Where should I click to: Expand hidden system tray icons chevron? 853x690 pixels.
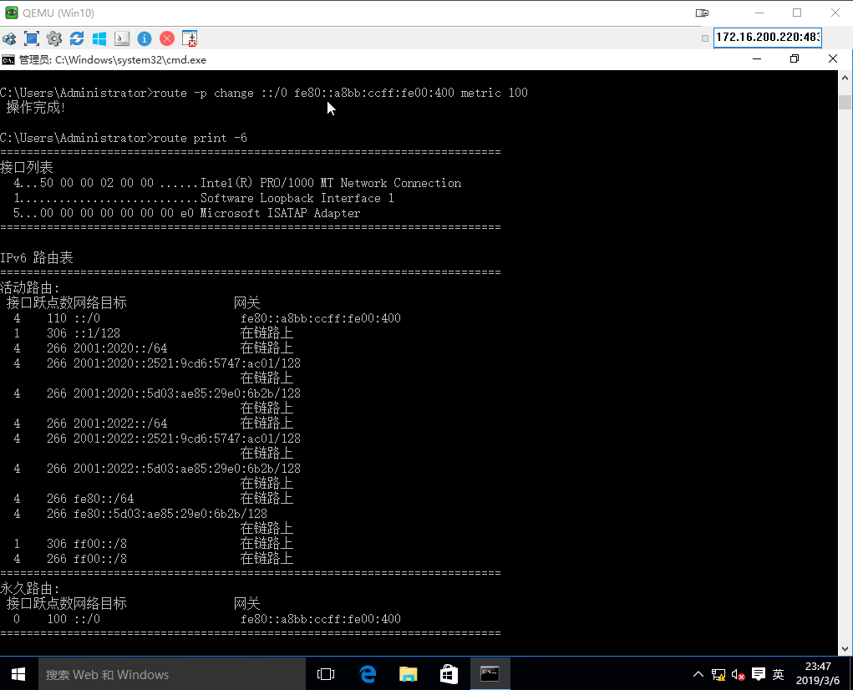[698, 674]
